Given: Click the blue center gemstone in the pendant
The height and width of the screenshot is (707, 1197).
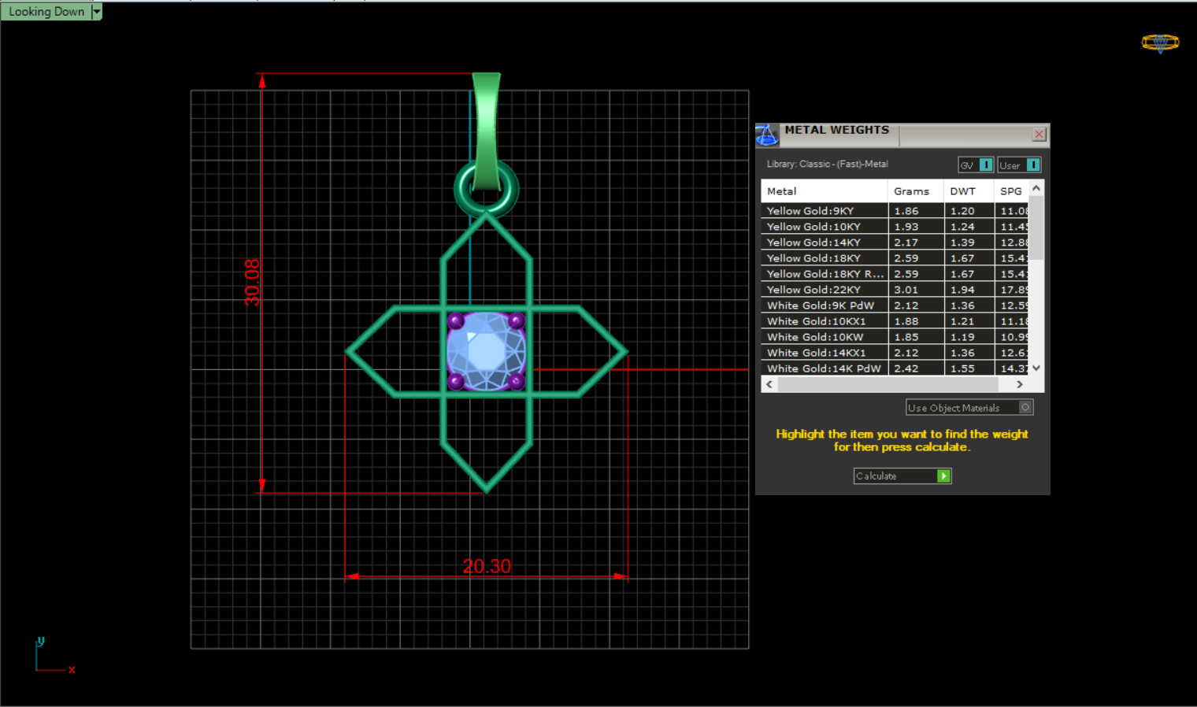Looking at the screenshot, I should tap(486, 351).
